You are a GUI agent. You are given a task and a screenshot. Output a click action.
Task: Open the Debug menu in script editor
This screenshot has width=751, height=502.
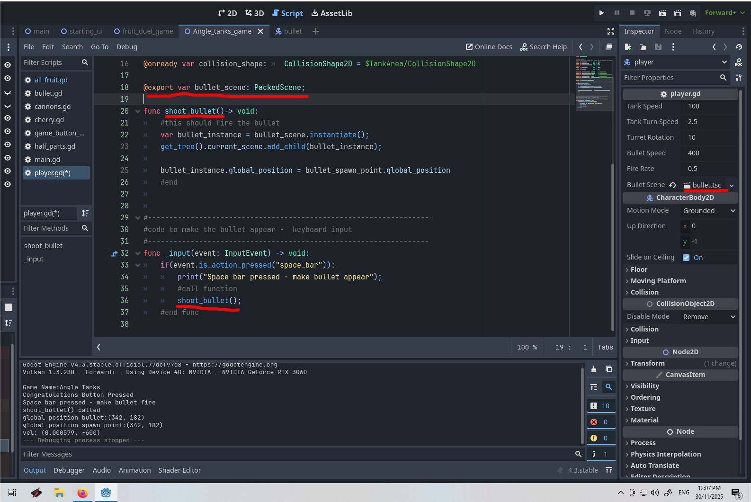point(126,47)
